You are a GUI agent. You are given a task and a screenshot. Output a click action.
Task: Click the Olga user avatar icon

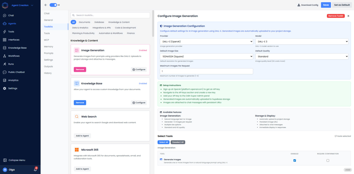coord(5,170)
